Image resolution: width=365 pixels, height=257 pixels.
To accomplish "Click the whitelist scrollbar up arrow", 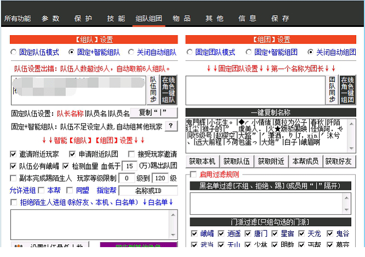I will point(173,215).
